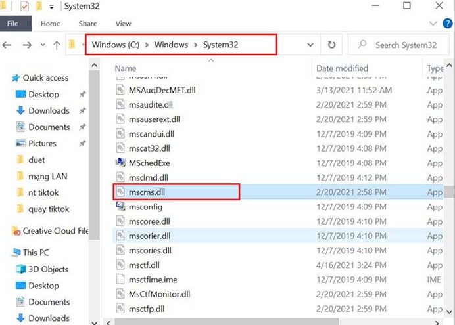Select Quick access in navigation pane
The width and height of the screenshot is (455, 325).
click(45, 78)
